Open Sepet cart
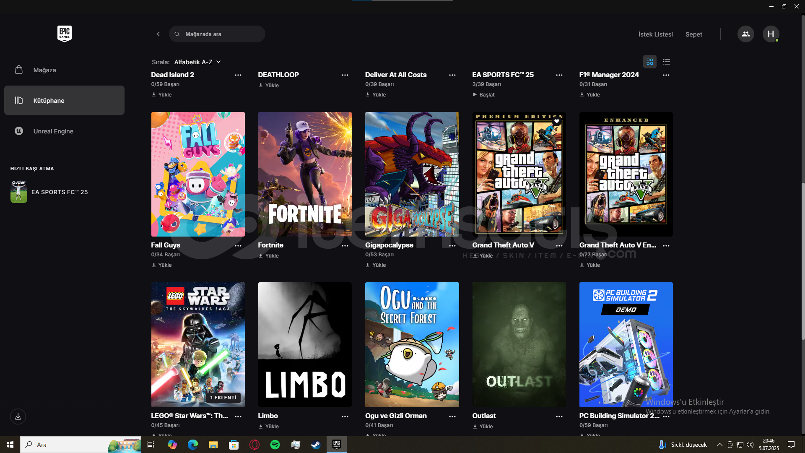805x453 pixels. coord(693,34)
